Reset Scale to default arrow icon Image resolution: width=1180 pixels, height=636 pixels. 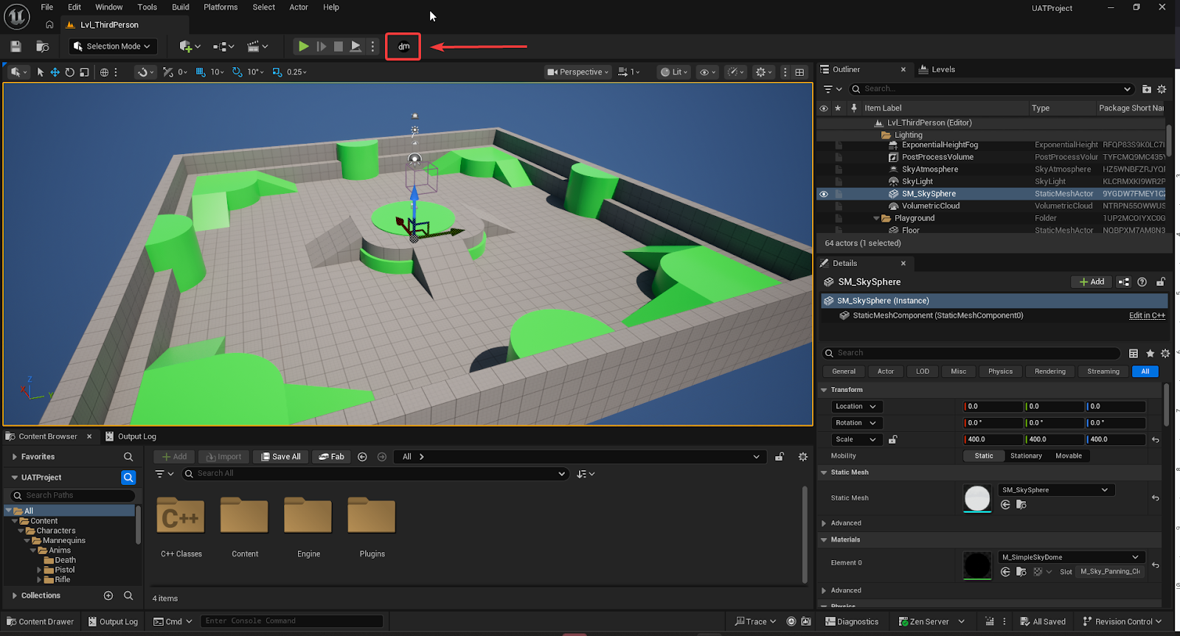tap(1156, 440)
